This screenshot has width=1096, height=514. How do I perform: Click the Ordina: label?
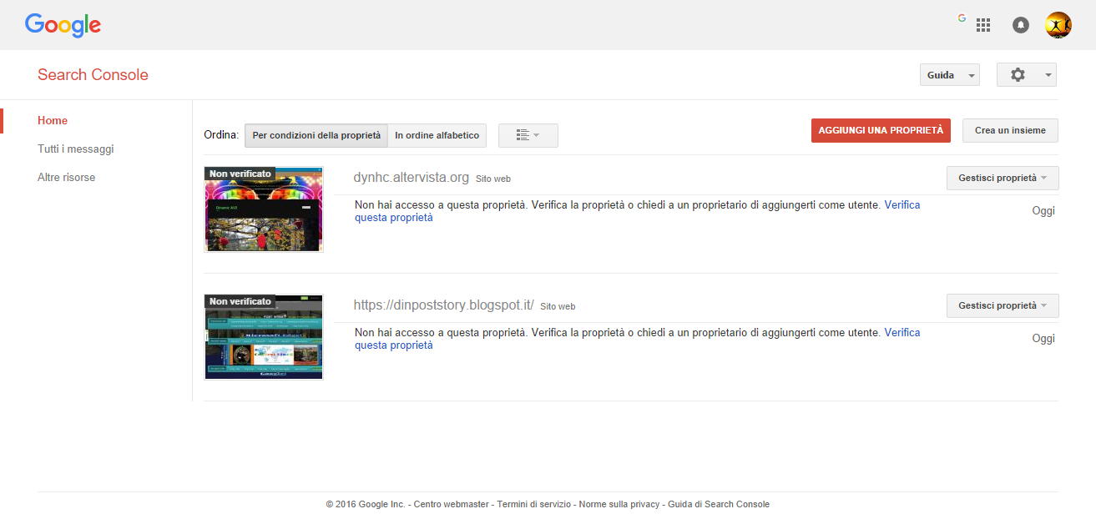[221, 135]
